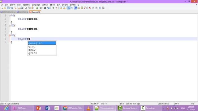
Task: Switch to the first CSS text document tab
Action: 8,12
